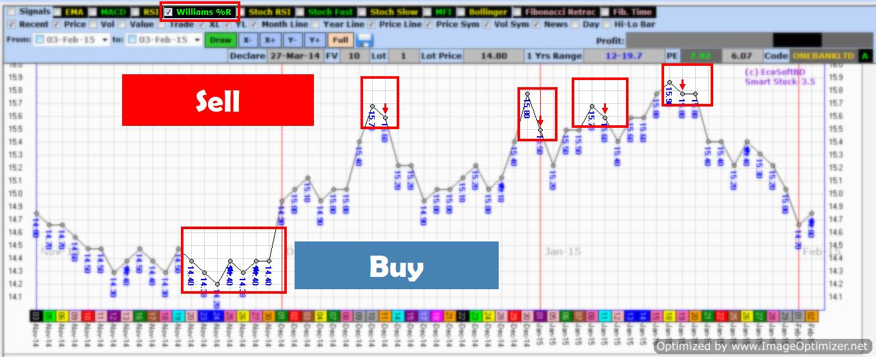
Task: Toggle the Bollinger indicator checkbox
Action: click(x=461, y=12)
